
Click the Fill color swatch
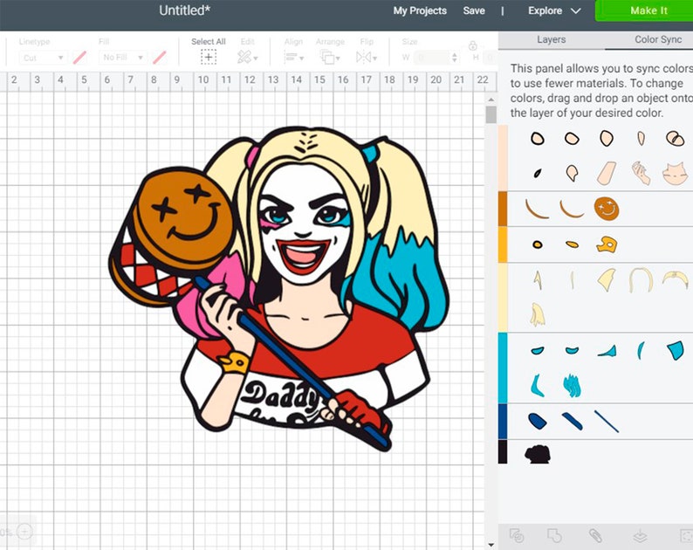click(x=159, y=58)
